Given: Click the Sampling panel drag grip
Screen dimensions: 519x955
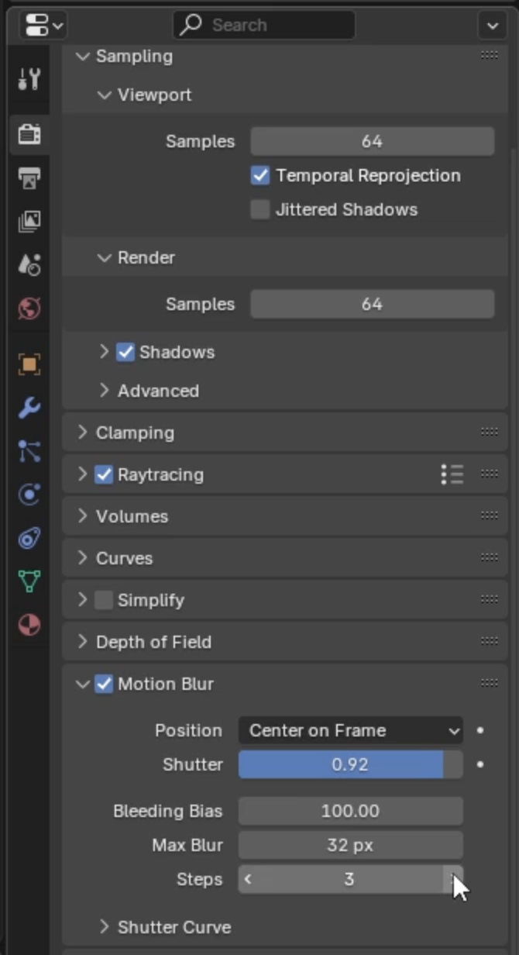Looking at the screenshot, I should [489, 55].
